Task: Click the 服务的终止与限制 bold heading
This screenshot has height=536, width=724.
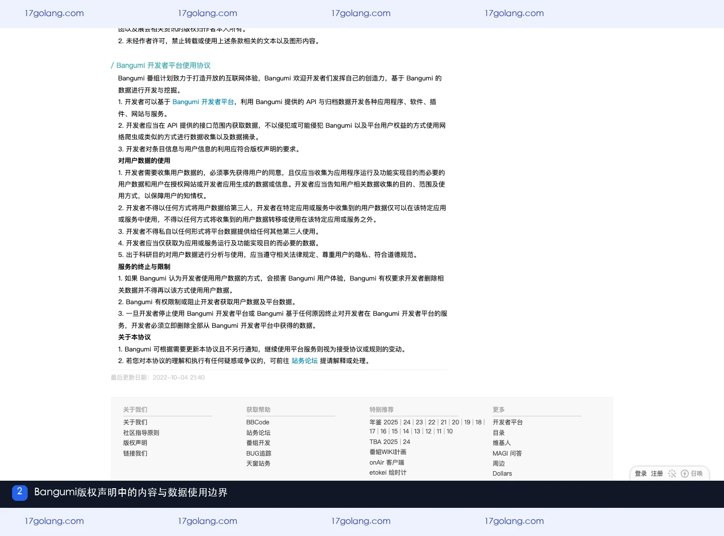Action: pyautogui.click(x=144, y=266)
